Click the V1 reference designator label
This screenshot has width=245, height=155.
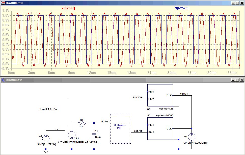point(186,137)
